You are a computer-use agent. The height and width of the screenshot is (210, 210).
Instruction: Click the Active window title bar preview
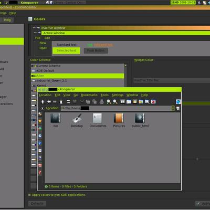[x=125, y=33]
